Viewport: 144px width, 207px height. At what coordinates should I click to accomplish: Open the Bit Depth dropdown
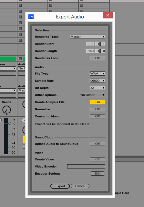click(98, 88)
